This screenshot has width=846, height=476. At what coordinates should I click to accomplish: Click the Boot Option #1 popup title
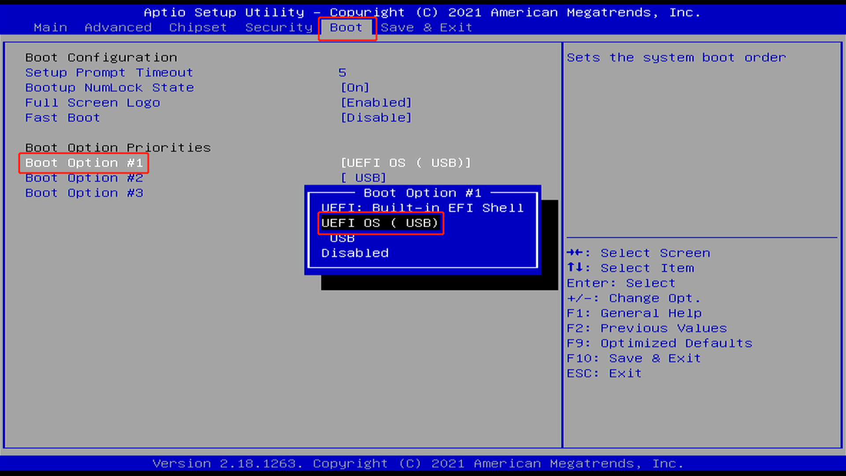[423, 193]
